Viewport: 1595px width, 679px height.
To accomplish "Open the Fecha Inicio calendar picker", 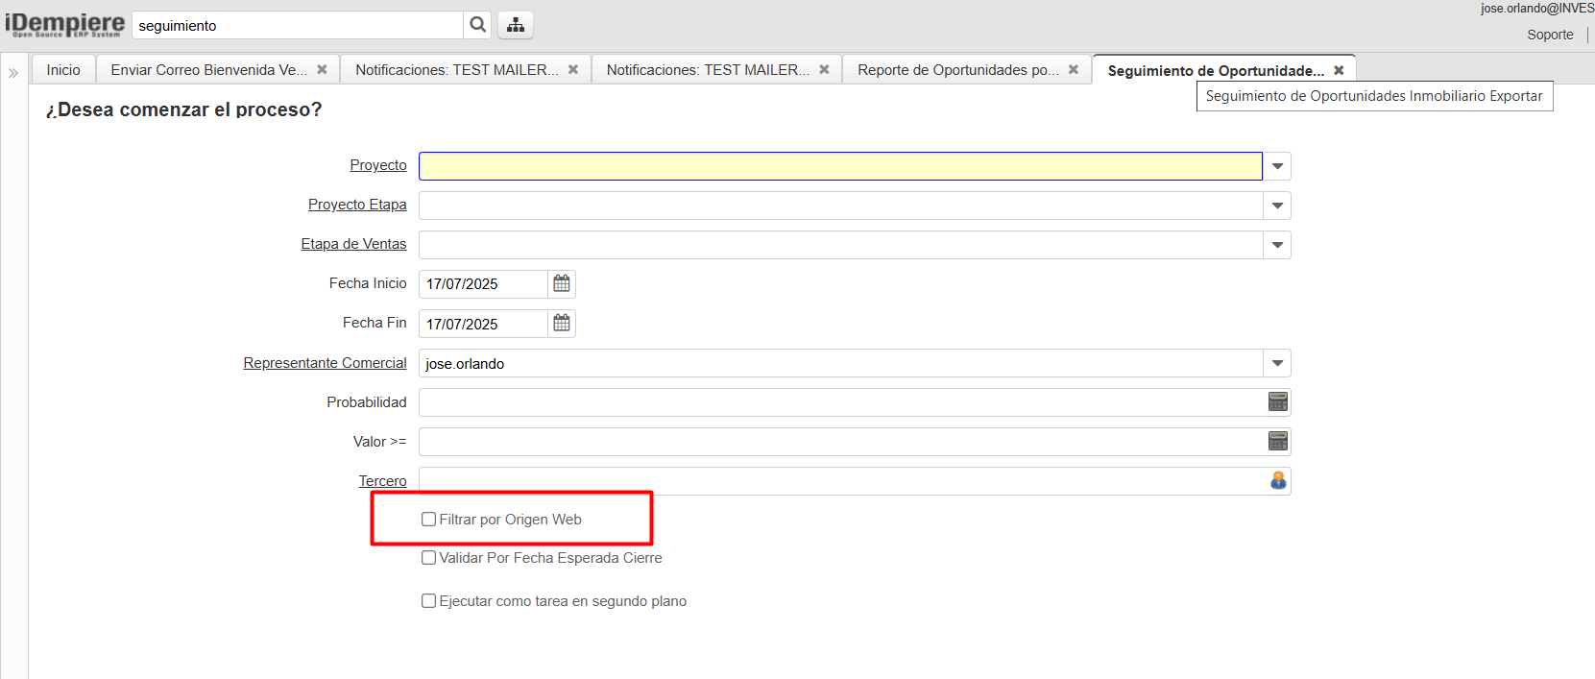I will (562, 283).
